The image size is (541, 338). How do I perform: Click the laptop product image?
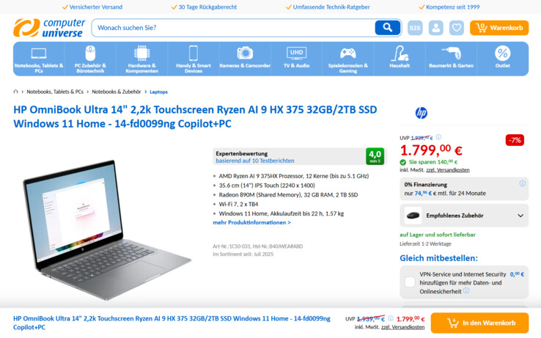106,229
